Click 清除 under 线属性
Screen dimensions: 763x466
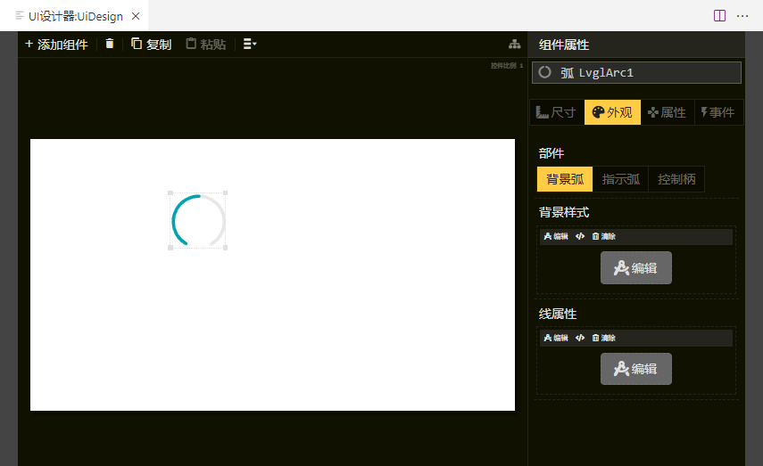click(604, 338)
